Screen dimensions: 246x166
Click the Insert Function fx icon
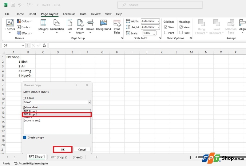pyautogui.click(x=44, y=45)
